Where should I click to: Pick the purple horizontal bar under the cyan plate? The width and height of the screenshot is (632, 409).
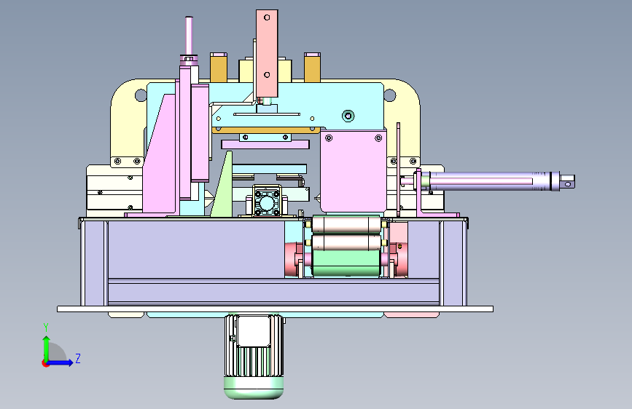(265, 145)
